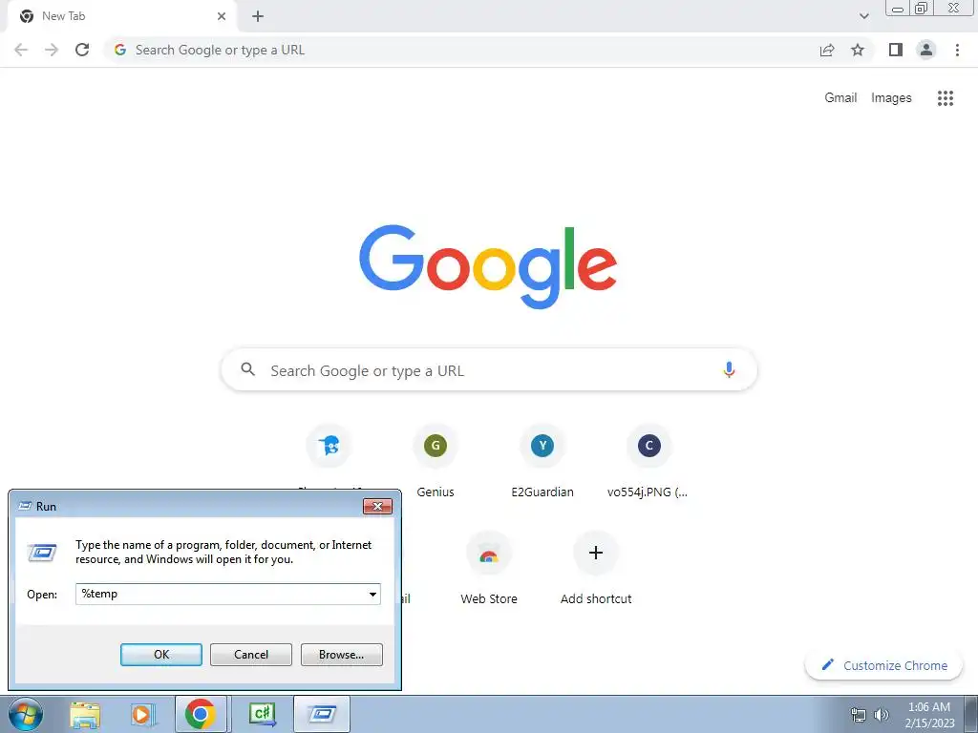Open the Chrome profile avatar

[x=926, y=50]
